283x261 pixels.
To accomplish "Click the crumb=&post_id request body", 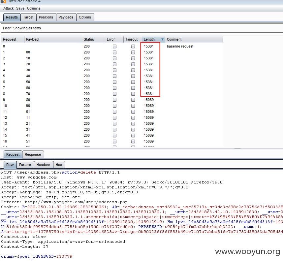I will tap(37, 256).
